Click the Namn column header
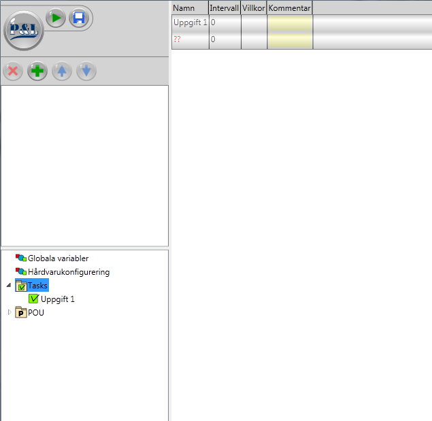432x421 pixels. click(x=190, y=7)
